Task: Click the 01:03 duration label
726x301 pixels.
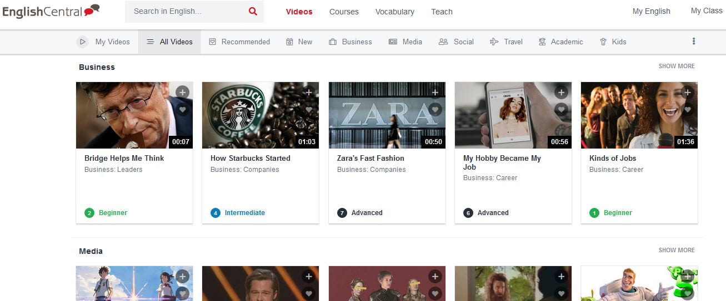Action: (x=307, y=142)
